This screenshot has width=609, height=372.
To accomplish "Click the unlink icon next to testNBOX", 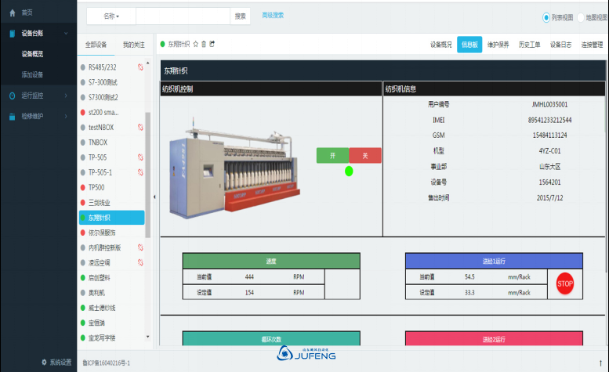I will tap(140, 127).
